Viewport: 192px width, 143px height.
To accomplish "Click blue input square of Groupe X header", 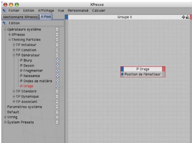I will click(x=66, y=17).
